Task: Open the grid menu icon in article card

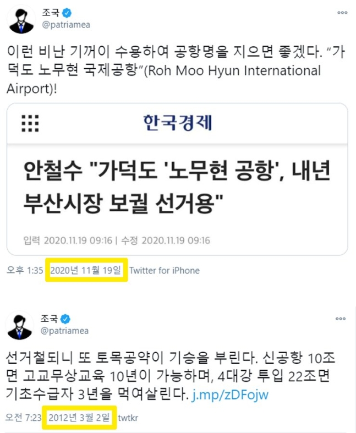Action: coord(30,123)
